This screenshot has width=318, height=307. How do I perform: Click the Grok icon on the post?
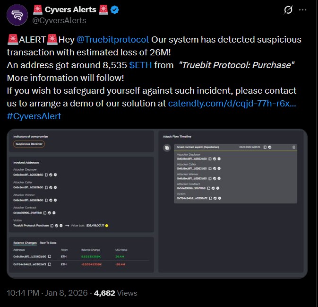tap(287, 10)
